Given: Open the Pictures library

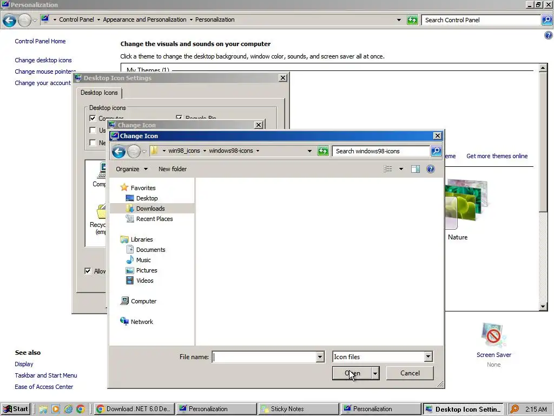Looking at the screenshot, I should [147, 270].
